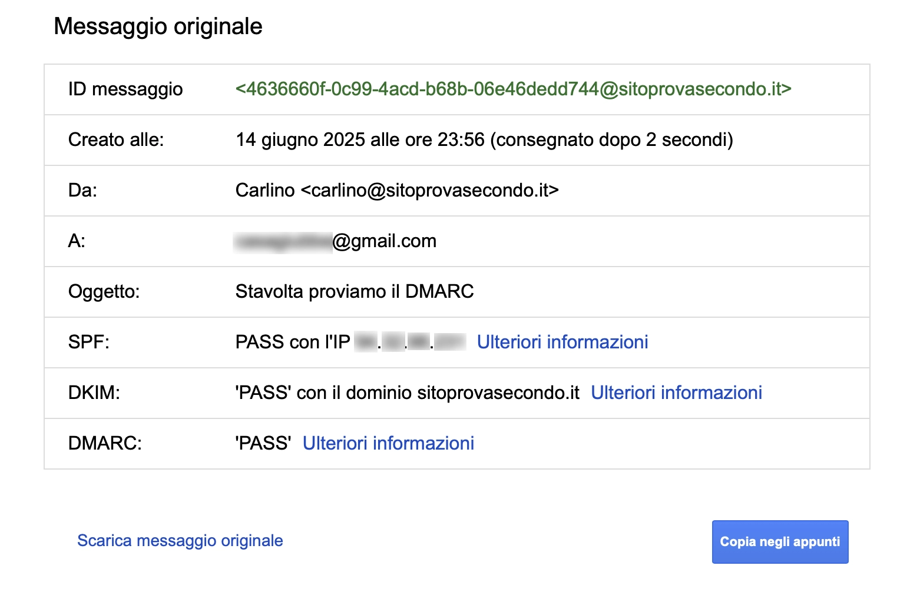Click the Creato alle label

pos(116,139)
